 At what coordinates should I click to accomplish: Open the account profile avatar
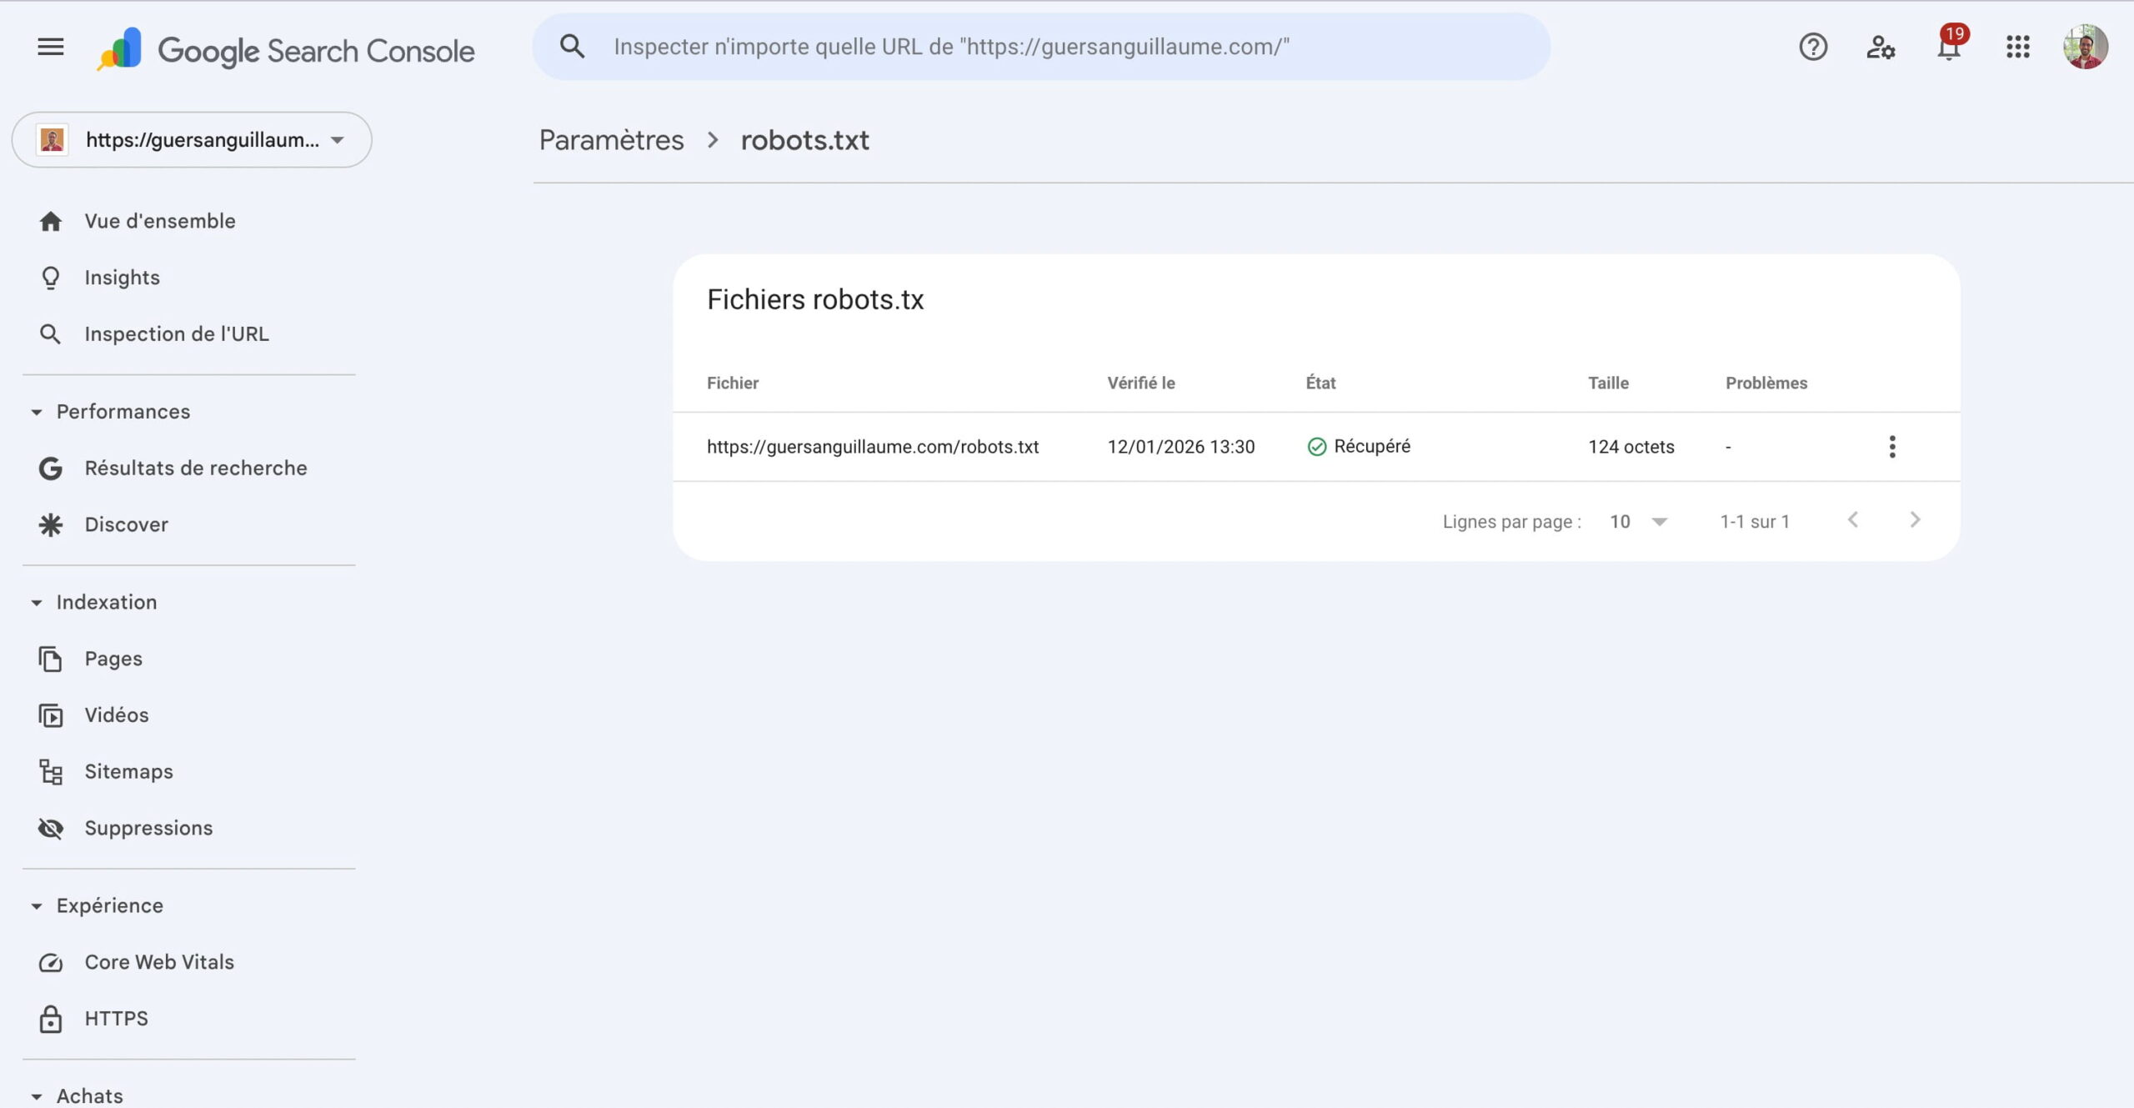pos(2085,47)
